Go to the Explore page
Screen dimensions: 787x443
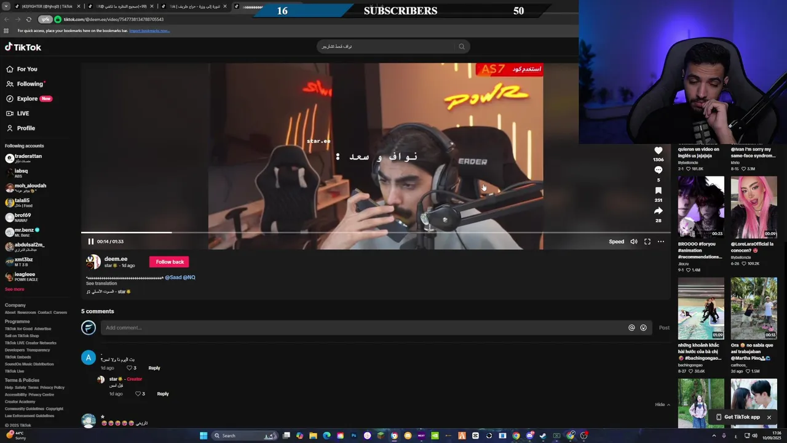click(x=29, y=98)
